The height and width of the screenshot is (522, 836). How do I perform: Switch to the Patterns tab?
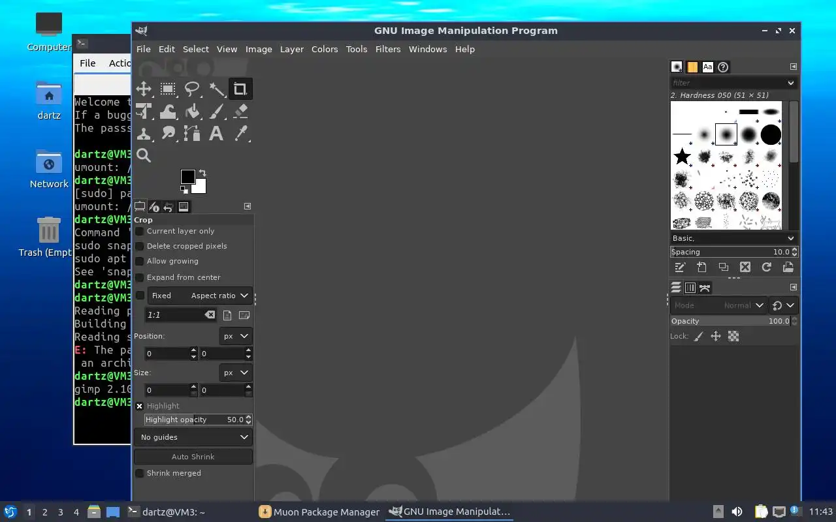pos(692,67)
